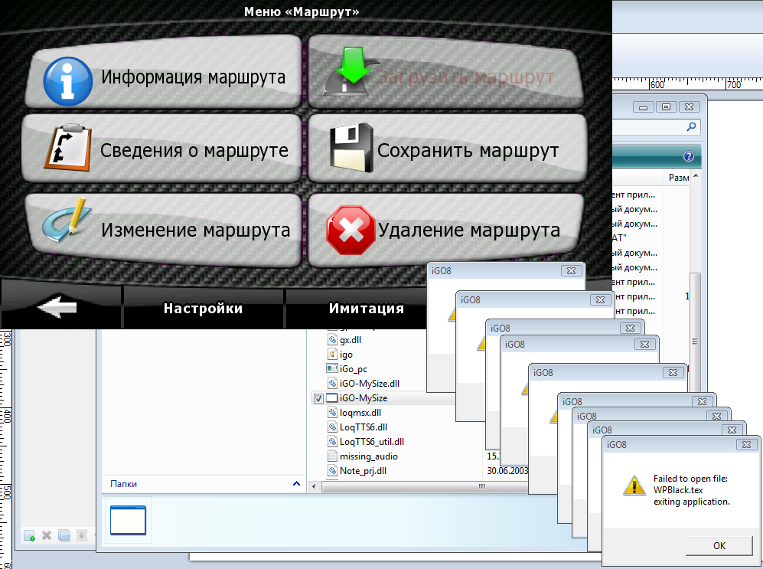Viewport: 763px width, 569px height.
Task: Select Имитация in the bottom bar
Action: point(366,309)
